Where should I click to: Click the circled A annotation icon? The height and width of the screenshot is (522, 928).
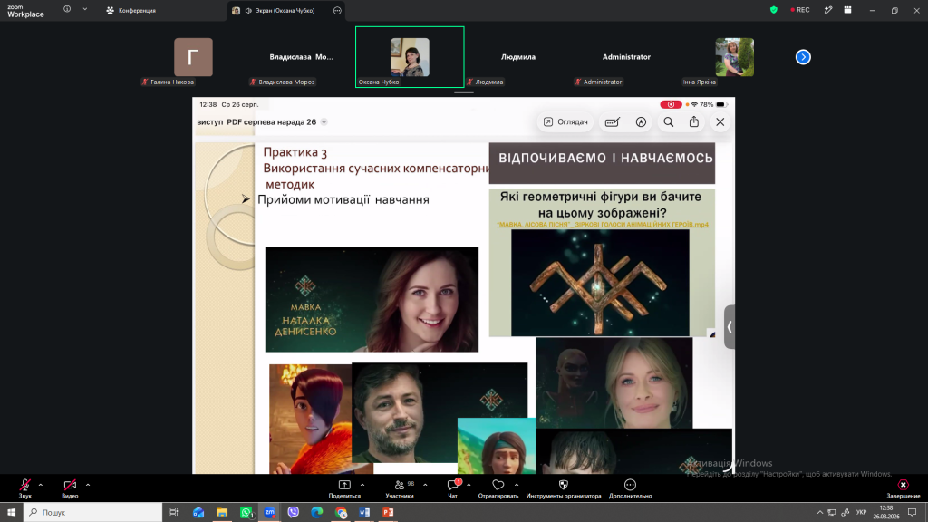pos(641,122)
